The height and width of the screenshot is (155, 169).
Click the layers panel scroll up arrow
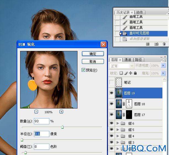[164, 79]
